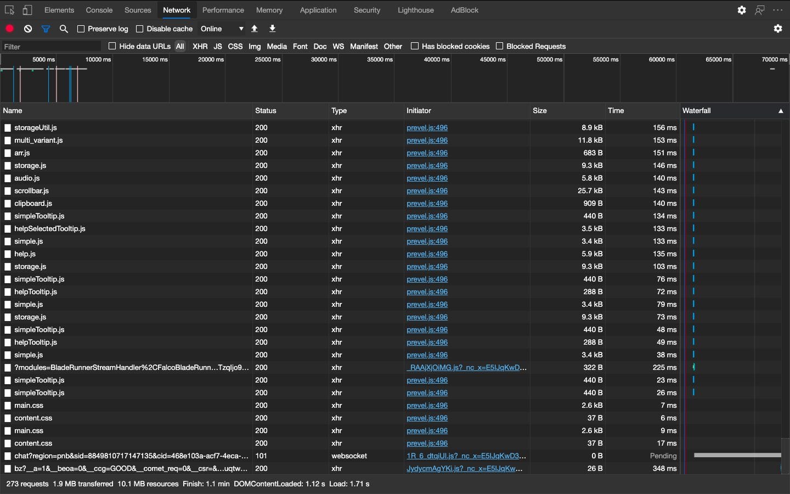Open the DevTools three-dot more menu
The height and width of the screenshot is (494, 790).
point(778,10)
